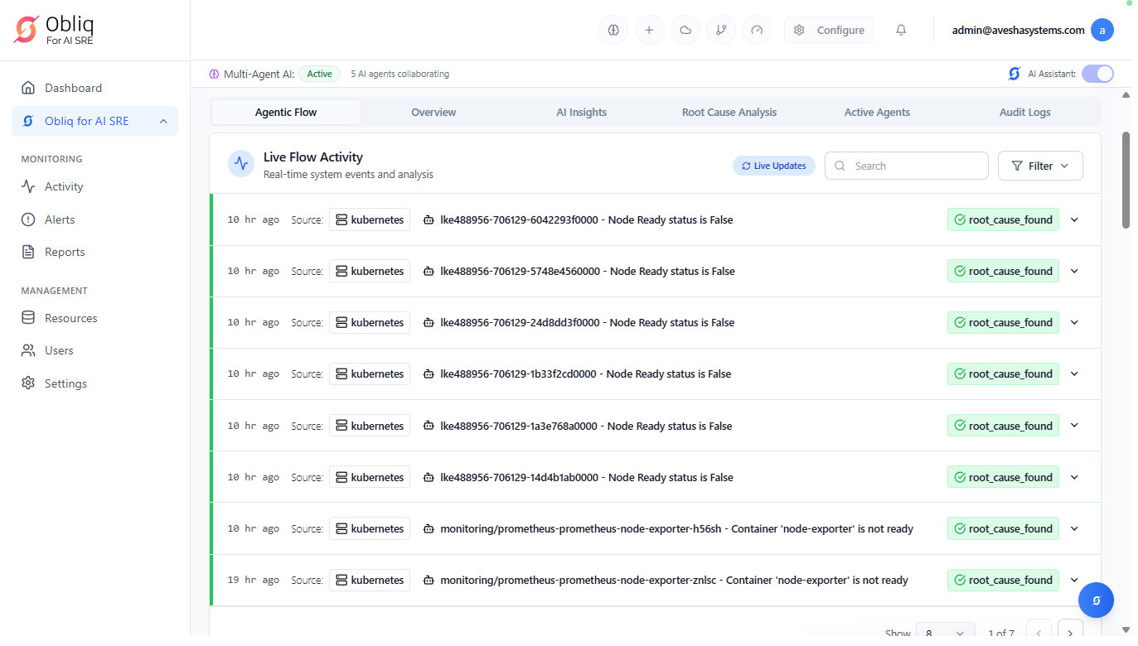Click '5 AI agents collaborating' text
This screenshot has width=1138, height=646.
coord(400,74)
